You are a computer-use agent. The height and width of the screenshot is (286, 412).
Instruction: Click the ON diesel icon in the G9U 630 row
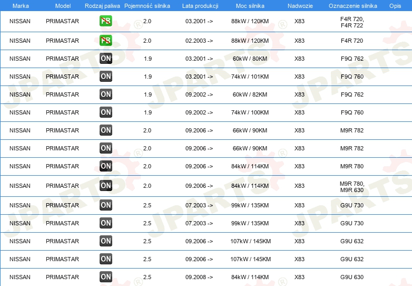pos(105,277)
